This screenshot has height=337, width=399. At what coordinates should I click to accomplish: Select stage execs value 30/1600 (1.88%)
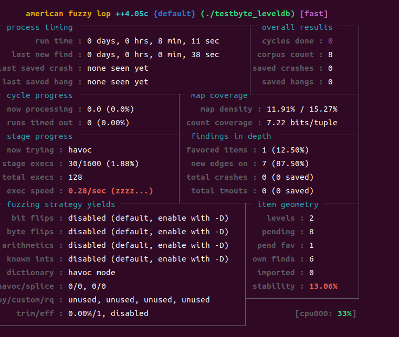(103, 164)
